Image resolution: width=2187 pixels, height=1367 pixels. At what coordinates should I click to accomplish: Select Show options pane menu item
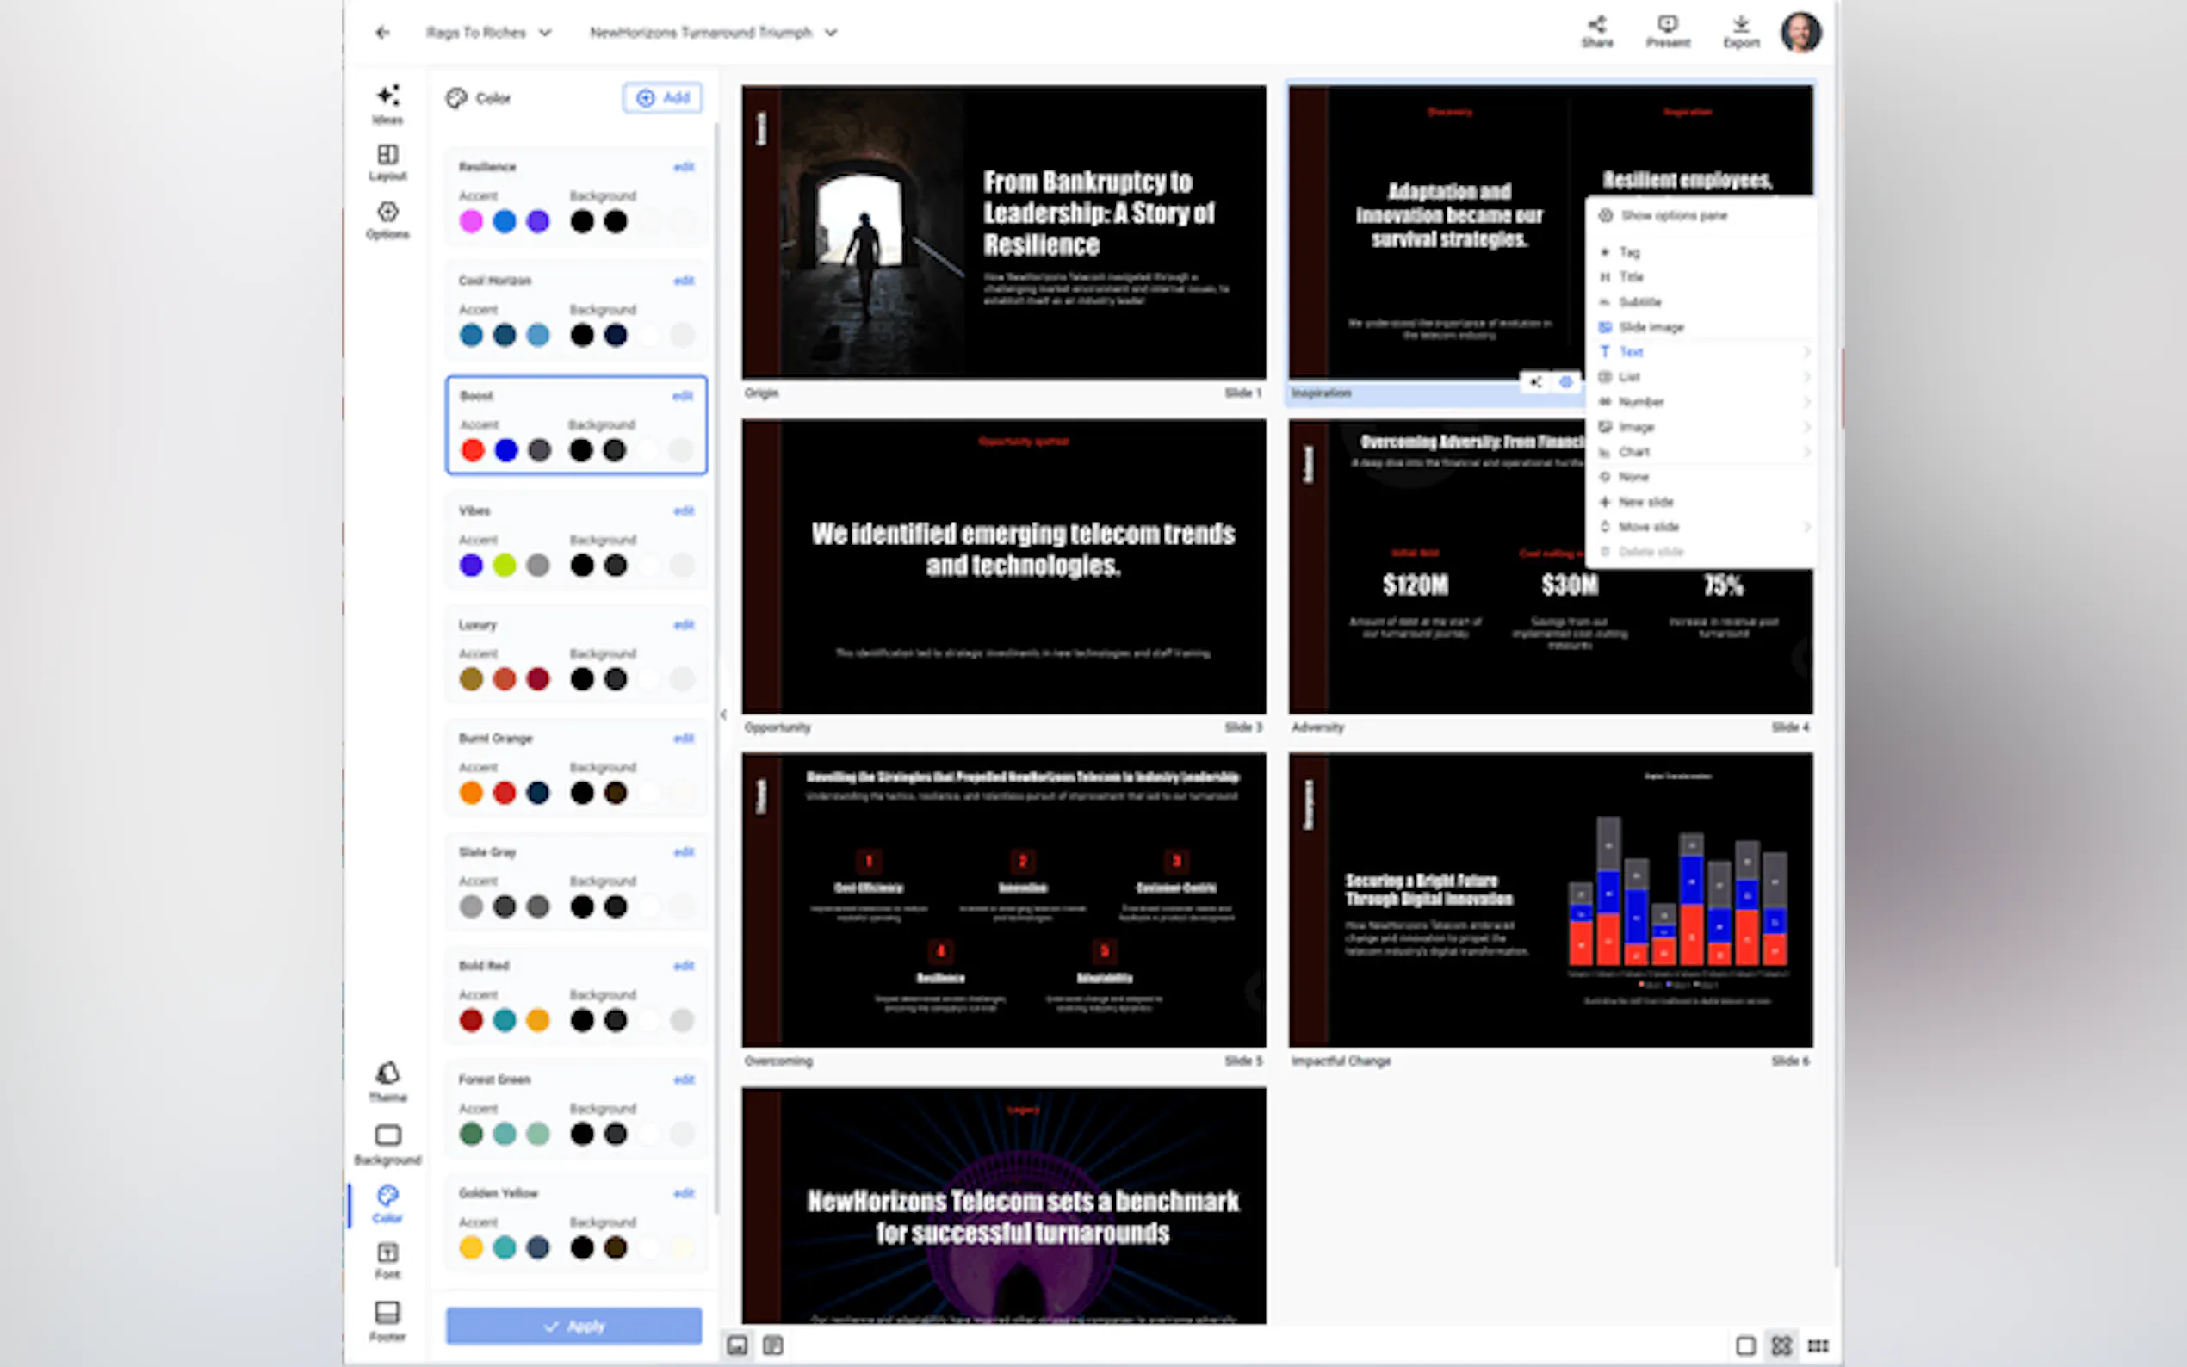pos(1673,215)
